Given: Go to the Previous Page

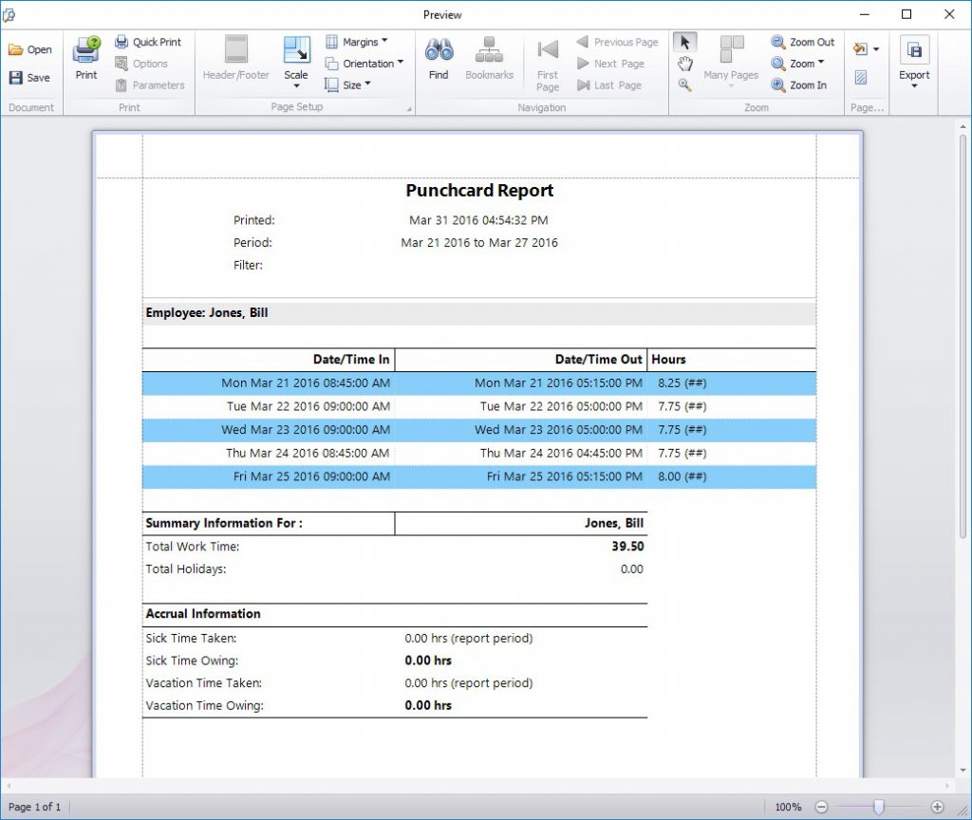Looking at the screenshot, I should pos(617,42).
